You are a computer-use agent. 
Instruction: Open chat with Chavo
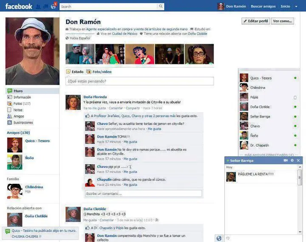pyautogui.click(x=269, y=126)
